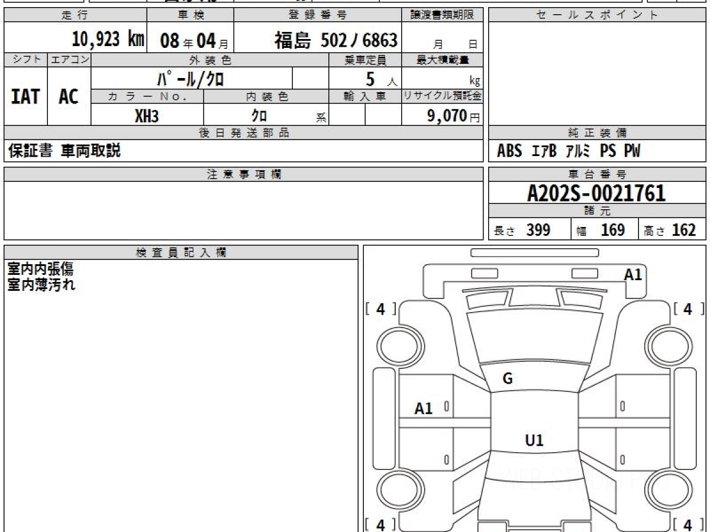Click the upper-left [4] tire rating
The width and height of the screenshot is (710, 532).
[x=380, y=309]
